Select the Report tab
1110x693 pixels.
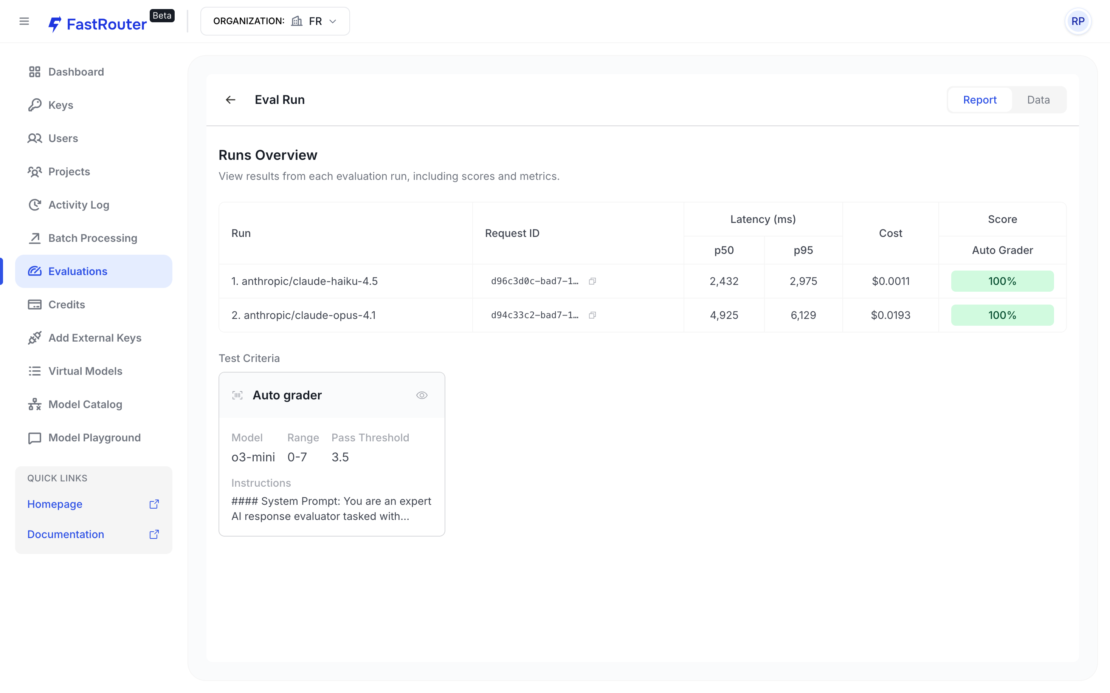979,99
